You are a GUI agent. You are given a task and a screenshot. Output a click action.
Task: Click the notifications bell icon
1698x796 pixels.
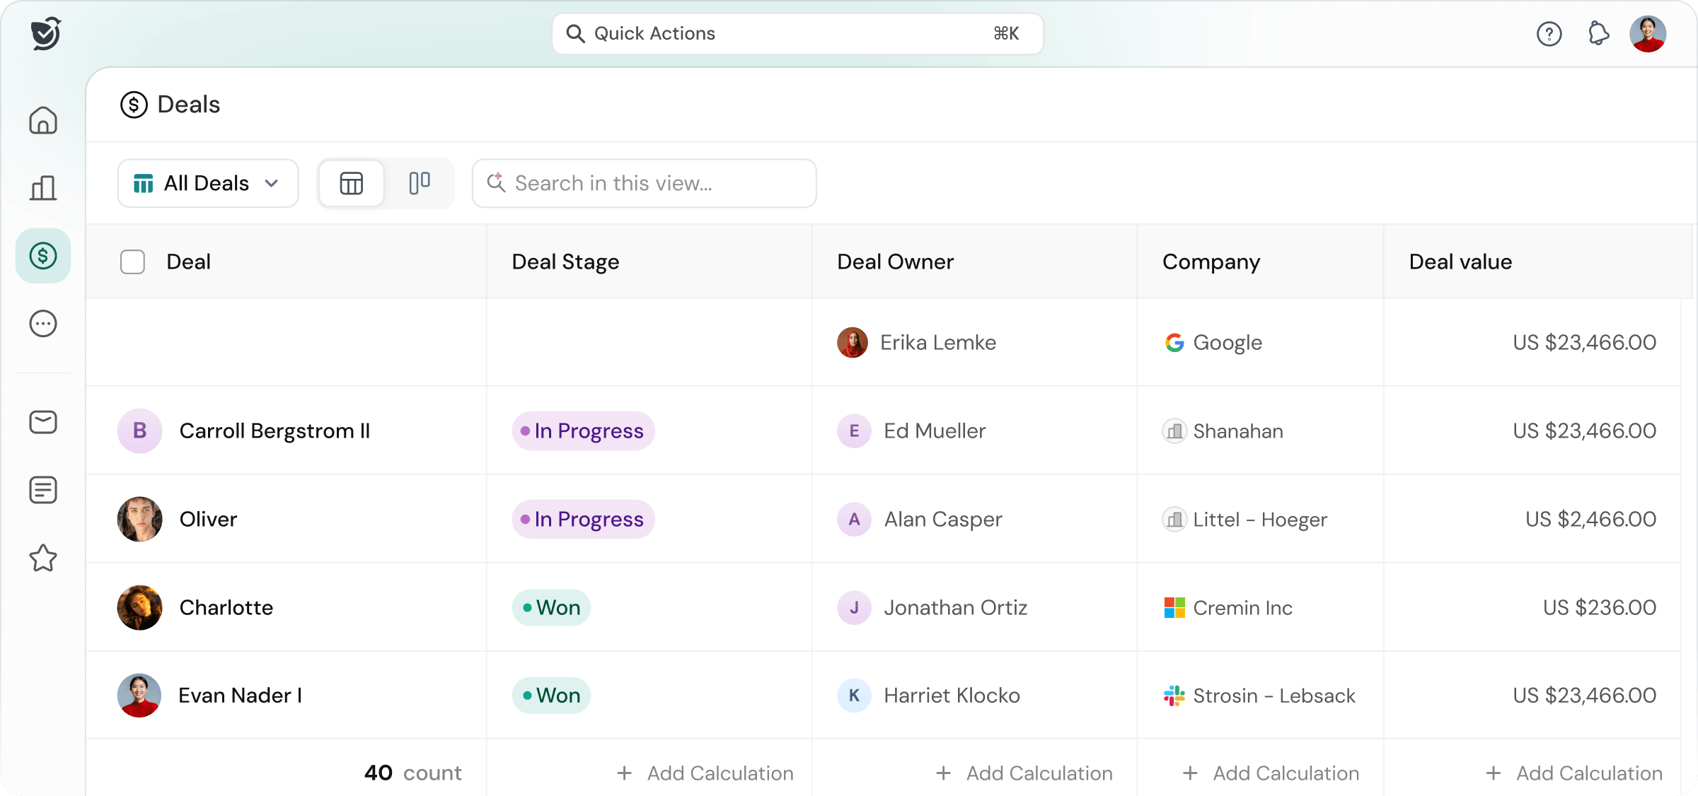[x=1598, y=33]
